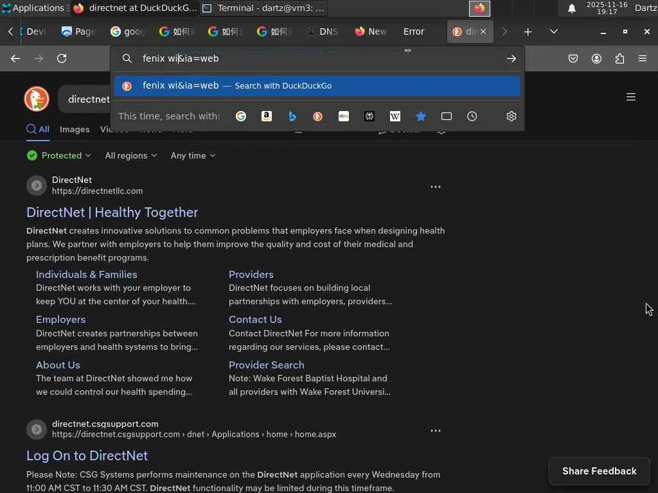Search history using the clock icon

pyautogui.click(x=472, y=116)
